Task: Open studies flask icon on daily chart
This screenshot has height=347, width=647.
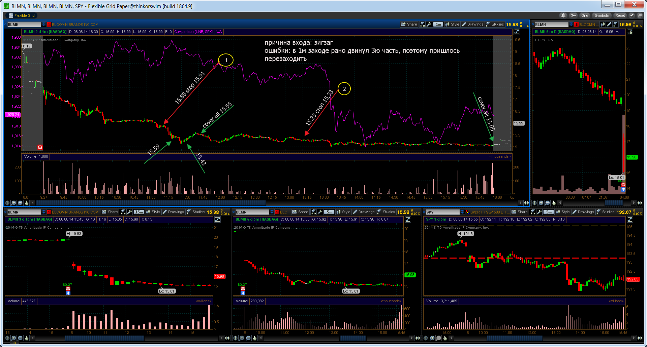Action: (615, 24)
